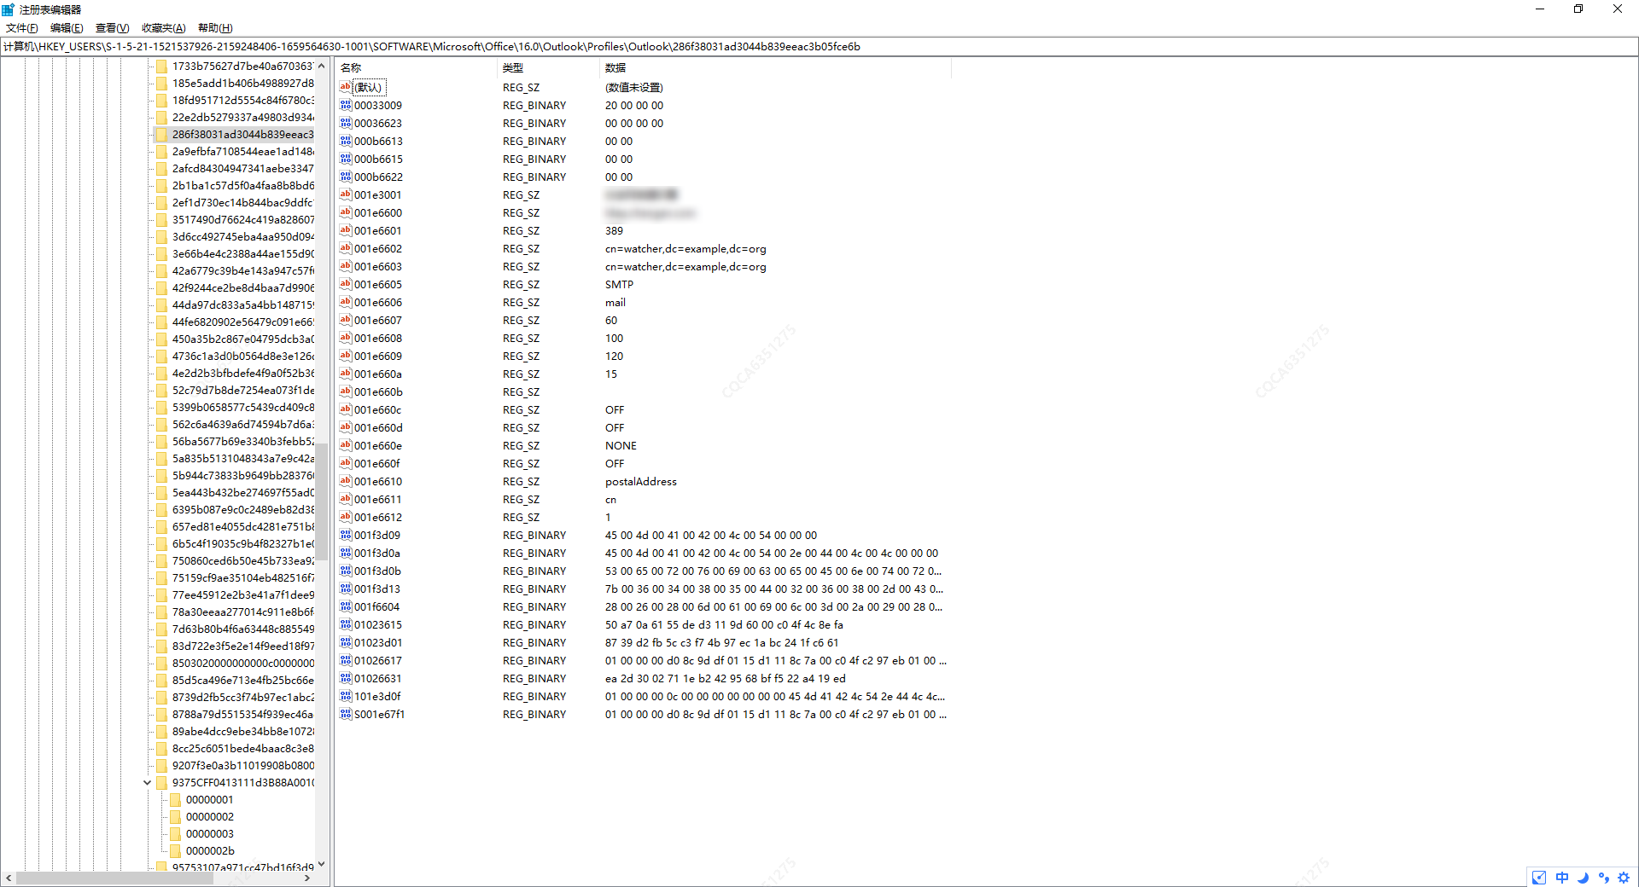Click the tree pane scroll-up arrow
The width and height of the screenshot is (1639, 887).
[321, 66]
